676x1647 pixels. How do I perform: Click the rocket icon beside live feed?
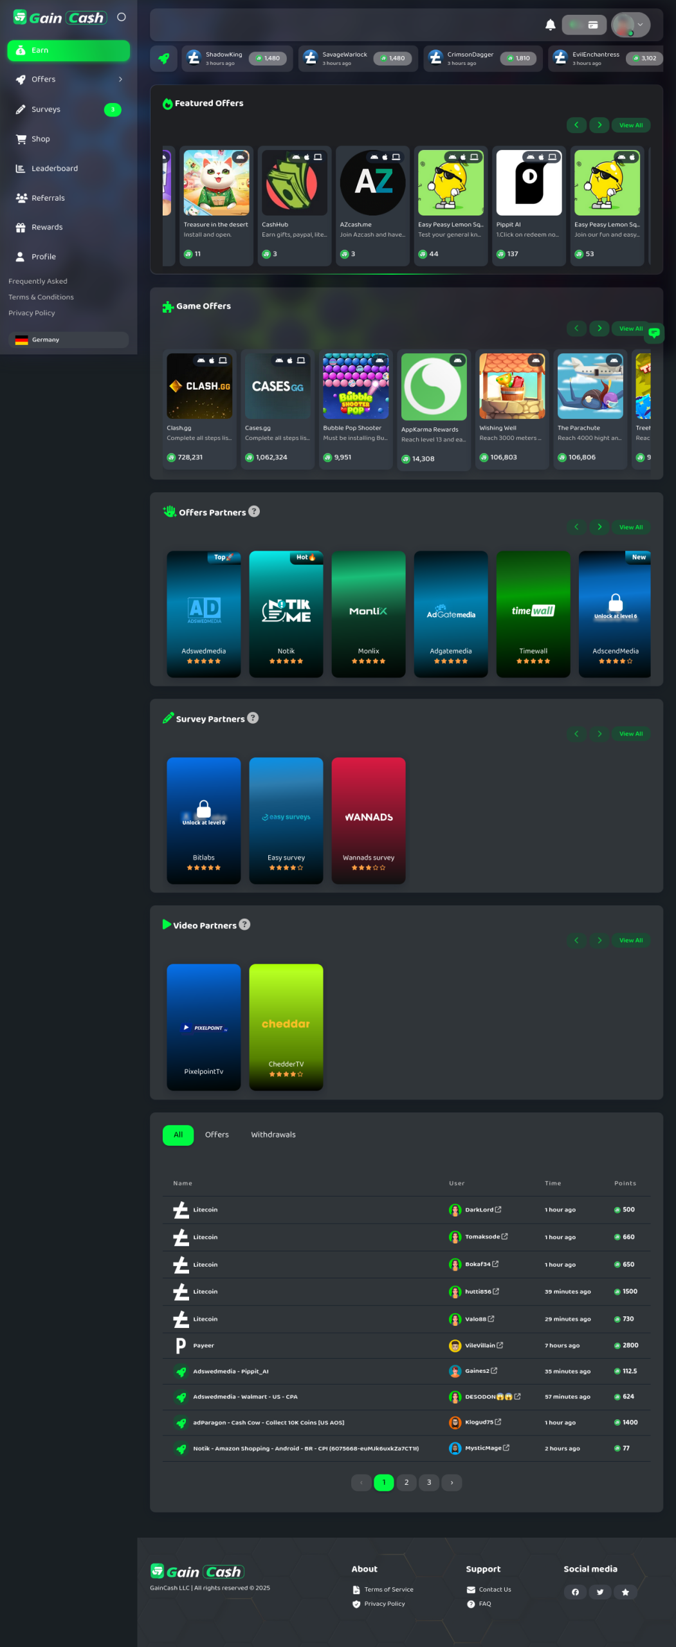click(163, 59)
